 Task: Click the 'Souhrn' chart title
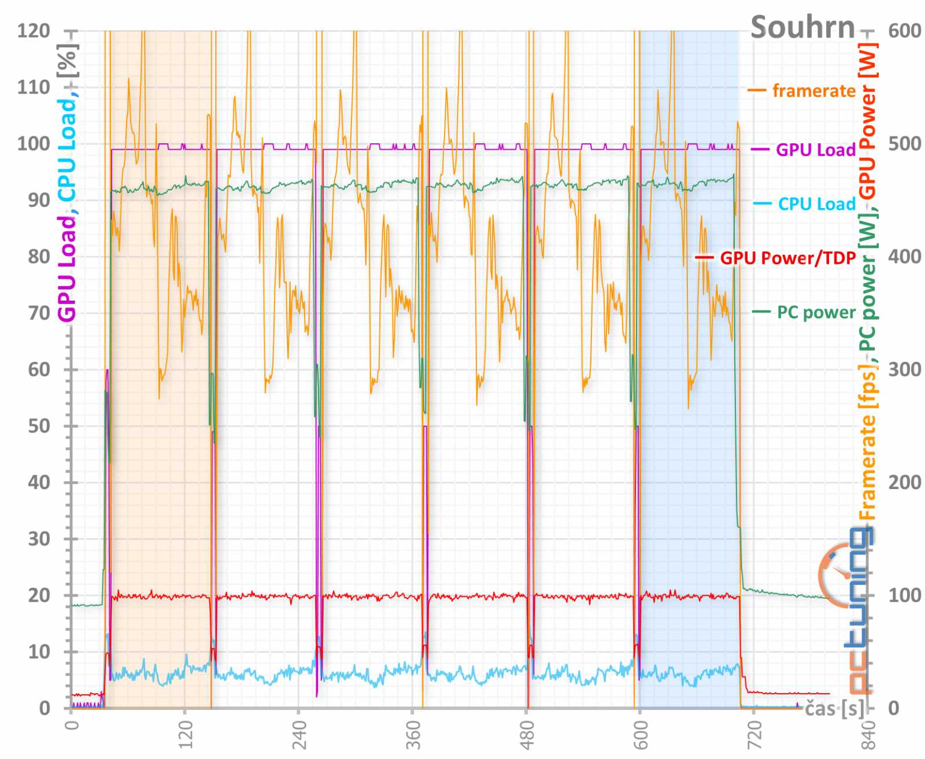coord(802,28)
